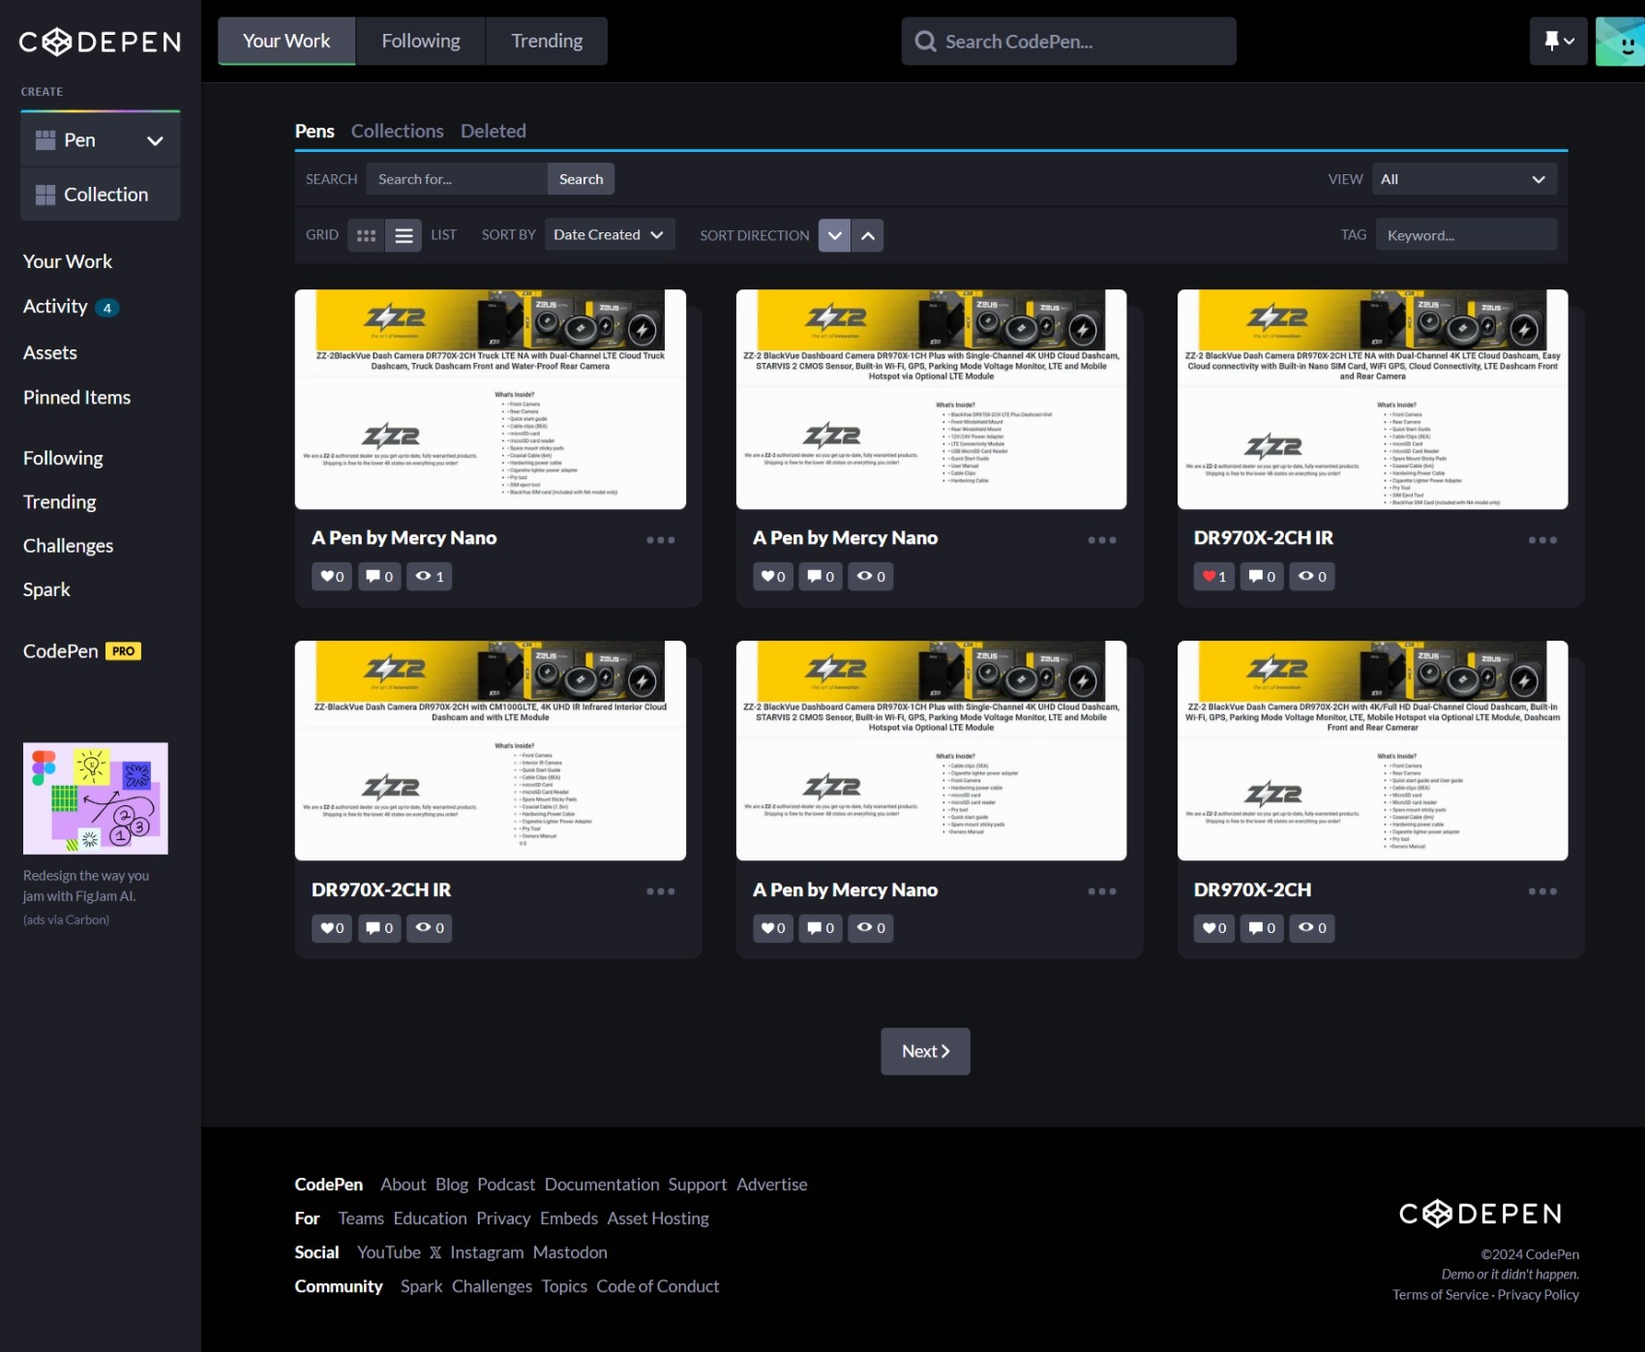This screenshot has width=1645, height=1352.
Task: Open Code of Conduct footer link
Action: [x=658, y=1286]
